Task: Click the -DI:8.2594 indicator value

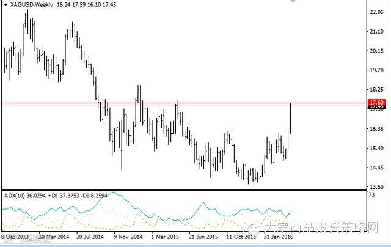Action: click(94, 196)
